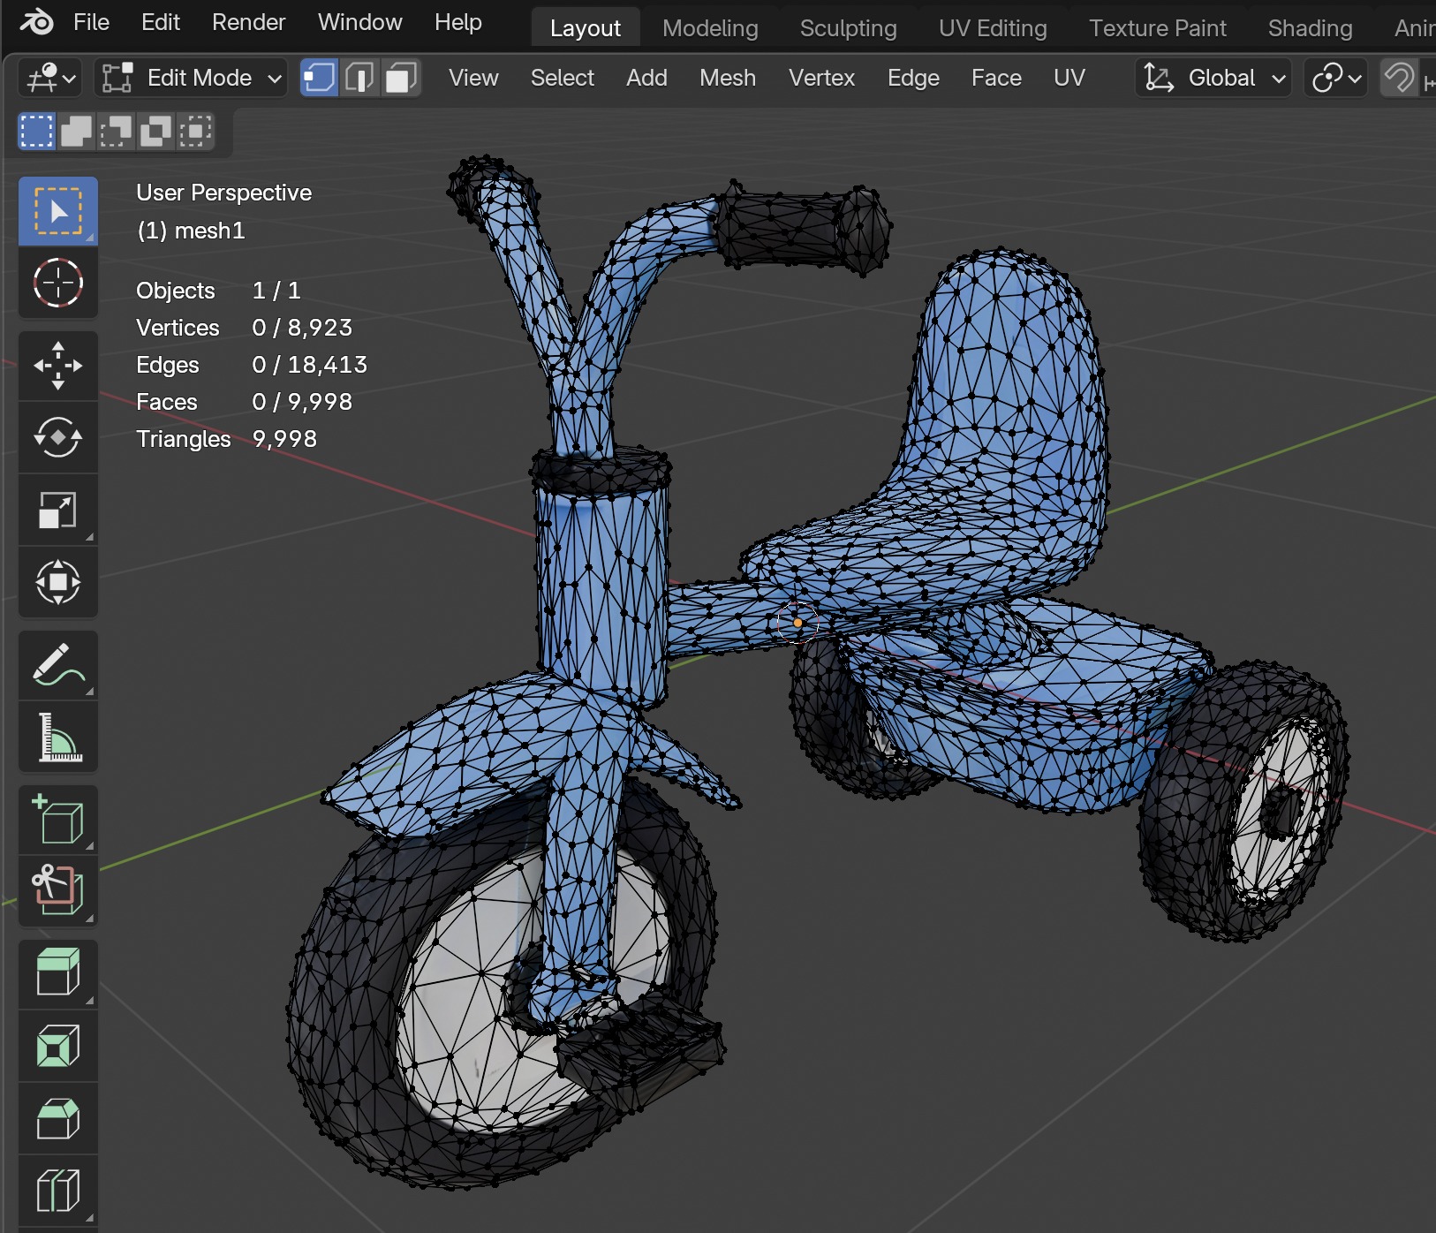1436x1233 pixels.
Task: Click the User Perspective label
Action: pos(223,193)
